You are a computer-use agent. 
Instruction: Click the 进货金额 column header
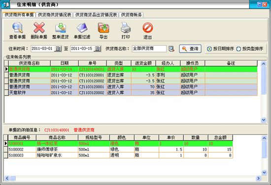(143, 63)
